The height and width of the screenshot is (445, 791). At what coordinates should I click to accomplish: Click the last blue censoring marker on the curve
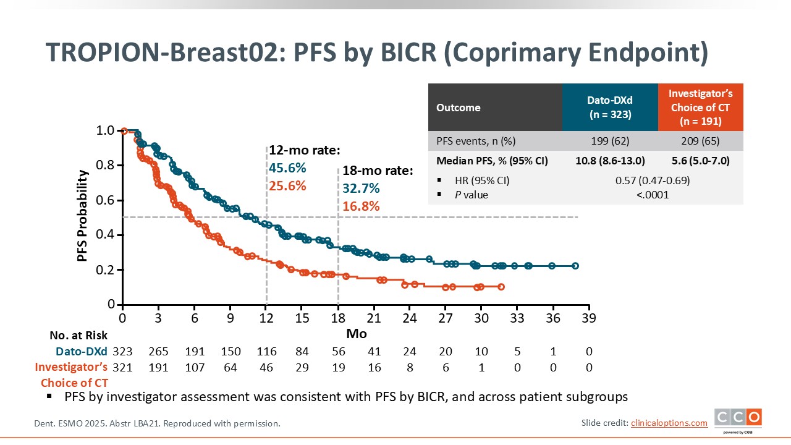click(575, 266)
